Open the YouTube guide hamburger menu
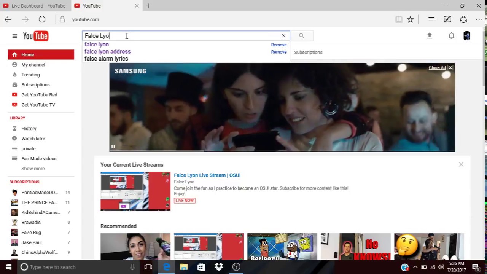This screenshot has width=487, height=274. pos(14,36)
